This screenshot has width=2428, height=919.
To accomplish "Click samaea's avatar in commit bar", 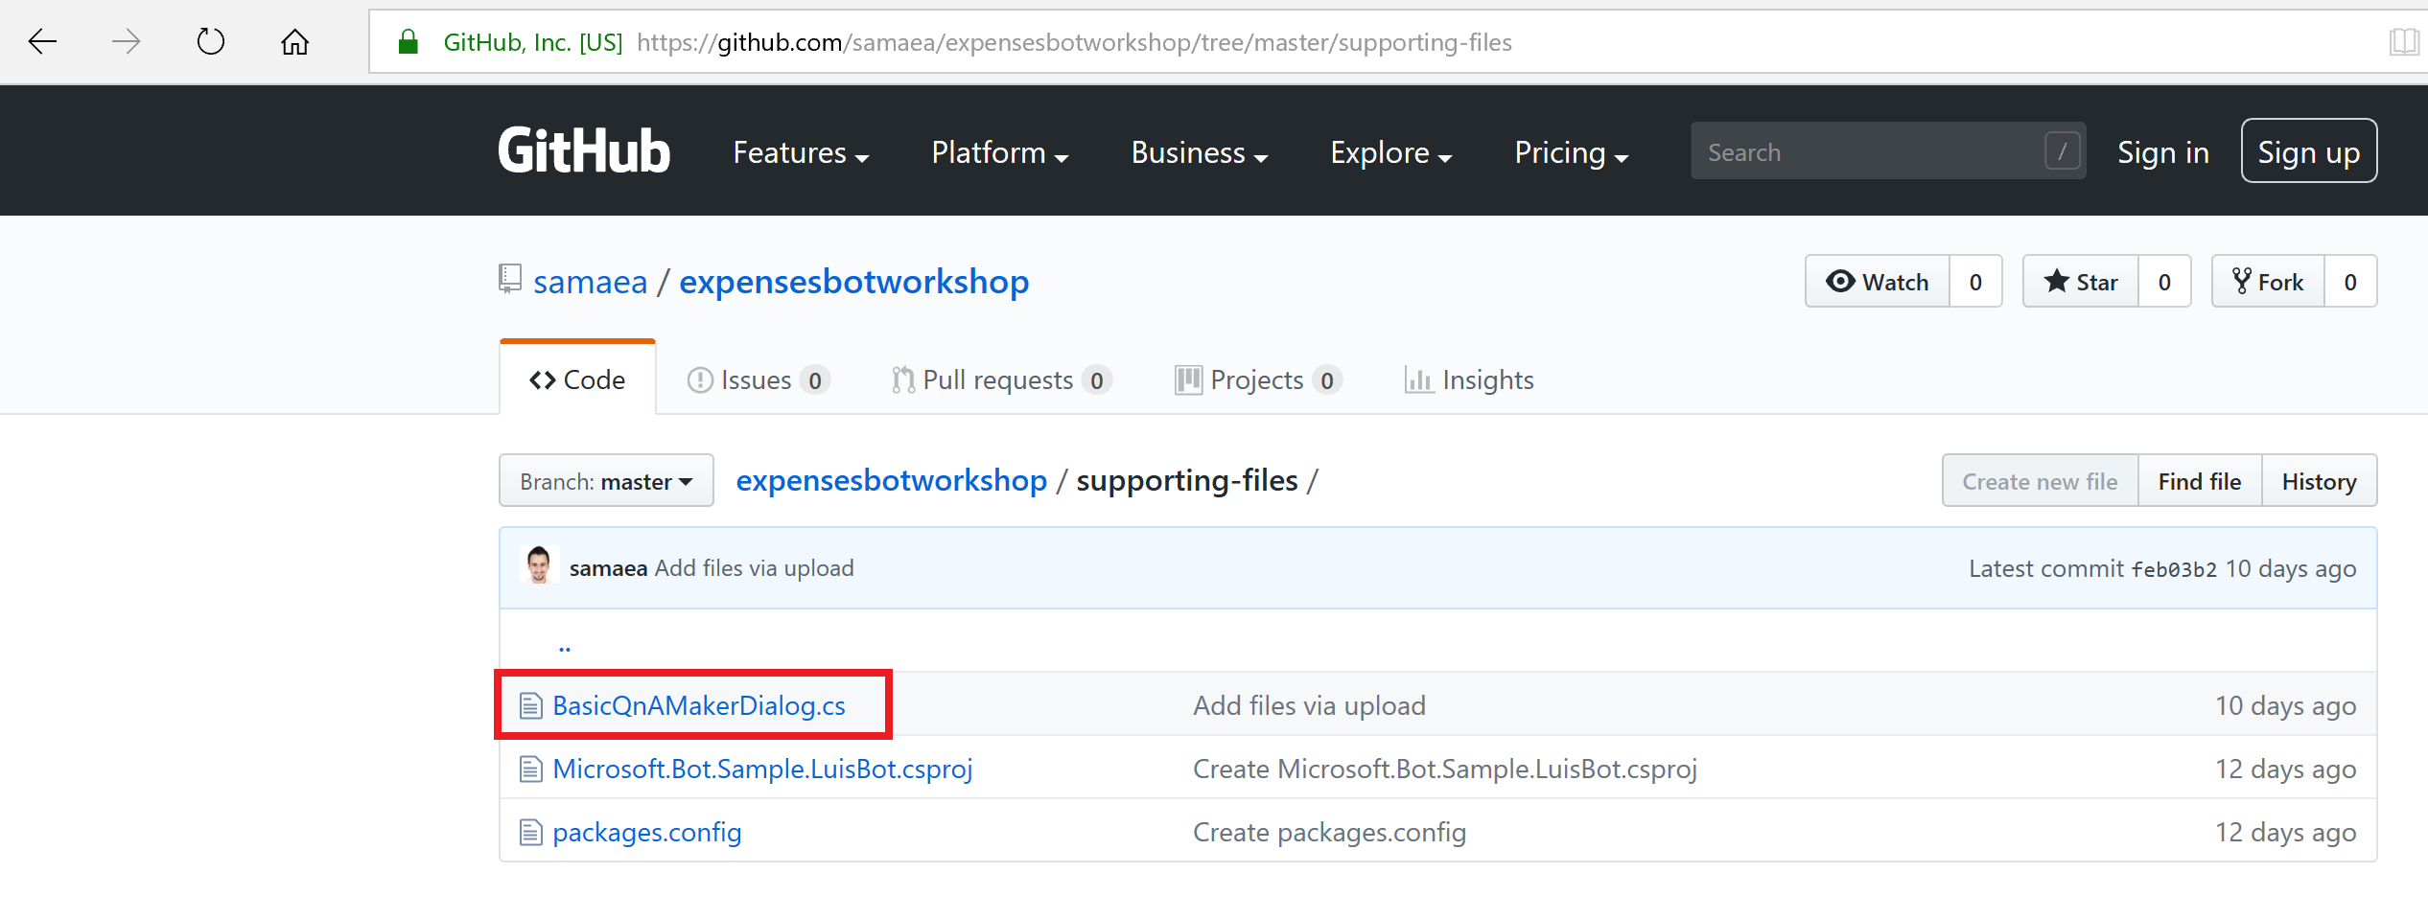I will [x=538, y=565].
